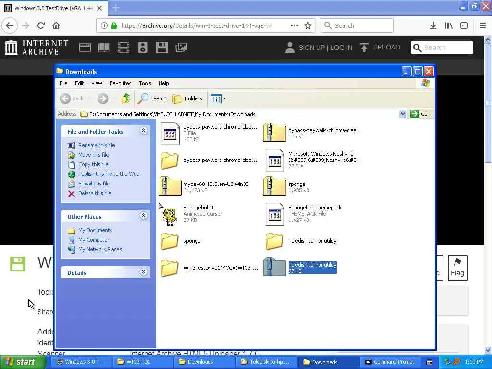This screenshot has width=492, height=369.
Task: Click Flag button on archive page
Action: [x=457, y=268]
